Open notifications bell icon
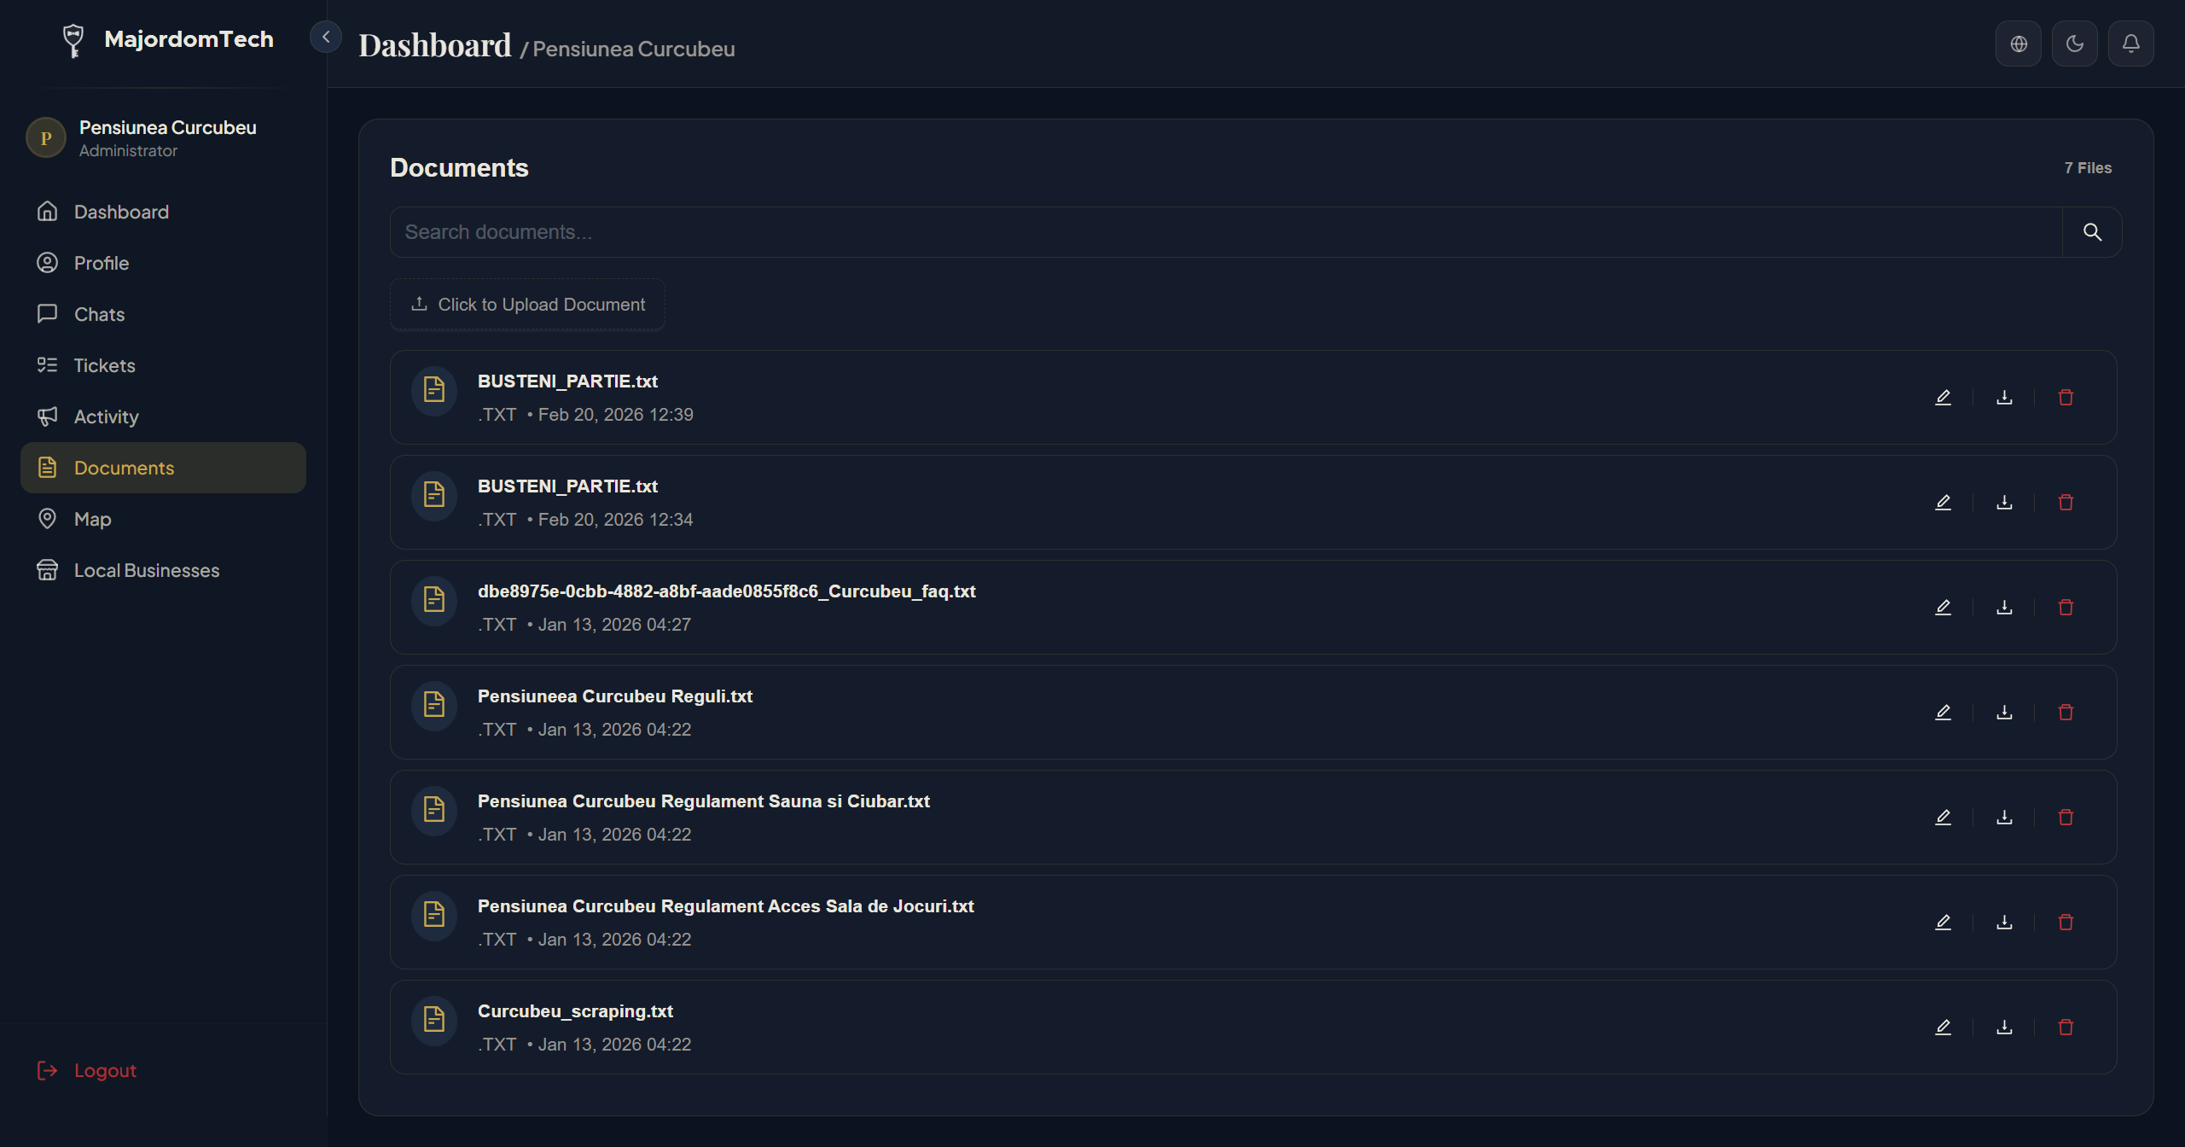The width and height of the screenshot is (2185, 1147). click(2130, 43)
